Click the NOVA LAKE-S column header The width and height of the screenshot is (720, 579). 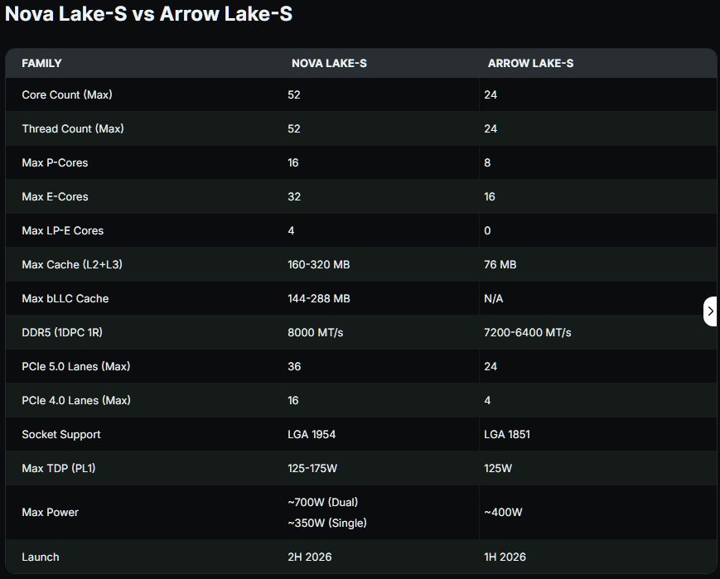[x=329, y=63]
